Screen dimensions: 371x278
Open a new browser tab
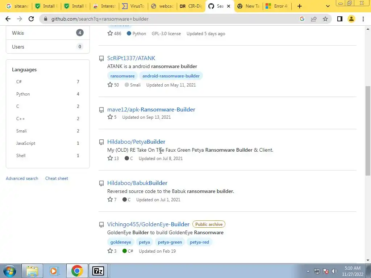click(300, 6)
